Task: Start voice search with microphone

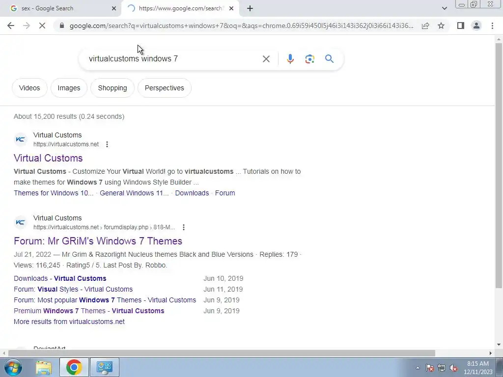Action: [290, 59]
